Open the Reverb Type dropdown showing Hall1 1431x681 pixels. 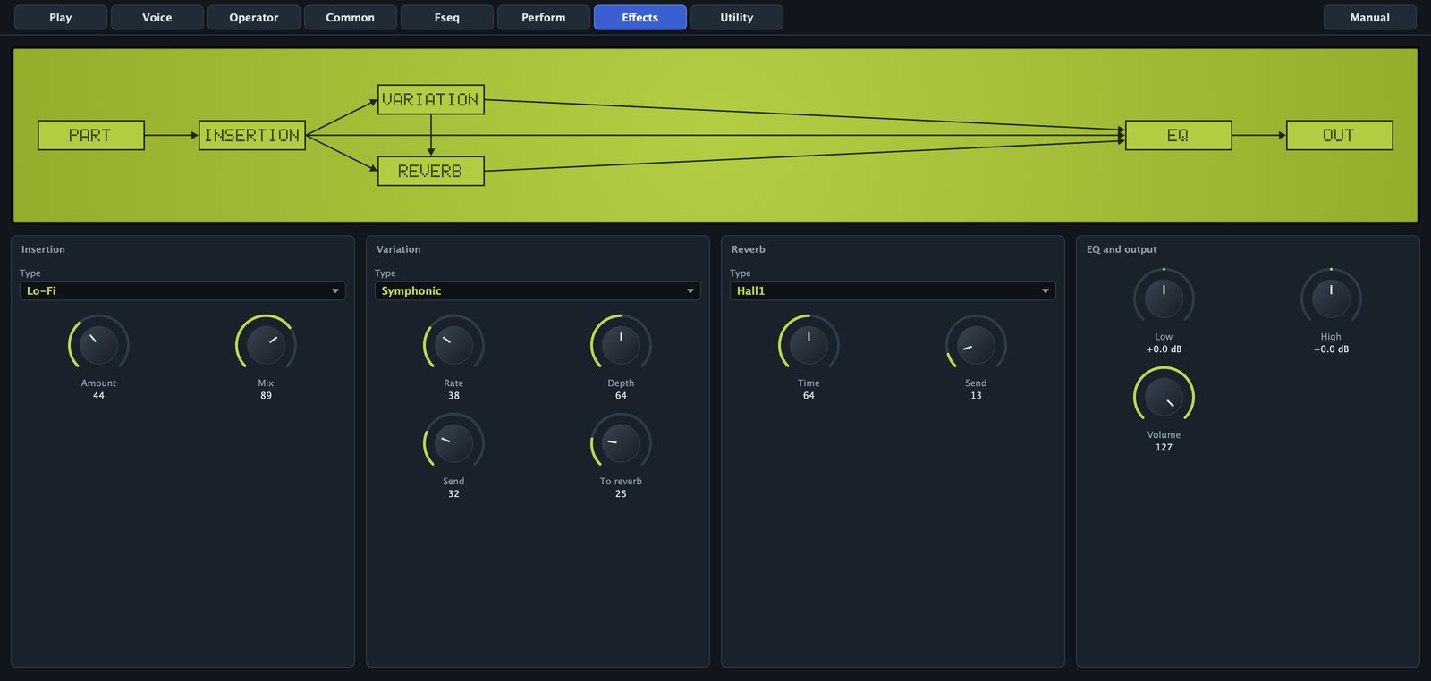893,291
